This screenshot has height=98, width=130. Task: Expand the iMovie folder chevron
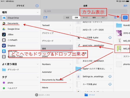(70, 88)
